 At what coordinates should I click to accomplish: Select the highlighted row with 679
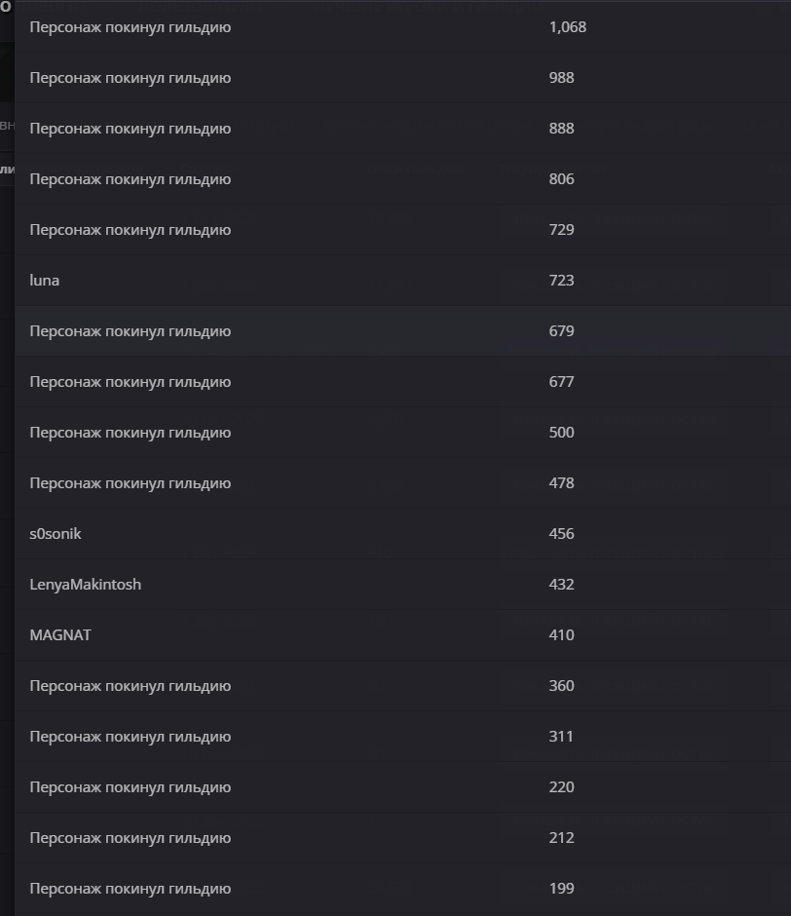point(402,331)
